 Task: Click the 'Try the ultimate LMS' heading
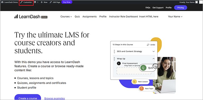[52, 43]
